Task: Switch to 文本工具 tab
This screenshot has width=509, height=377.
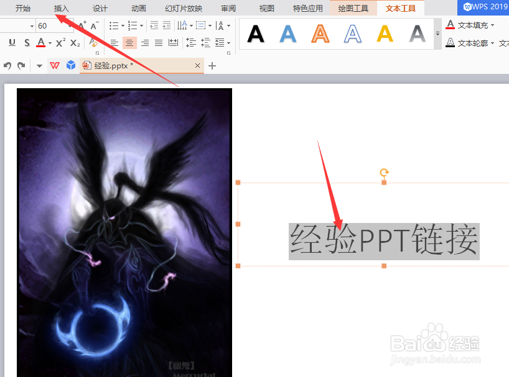Action: click(401, 8)
